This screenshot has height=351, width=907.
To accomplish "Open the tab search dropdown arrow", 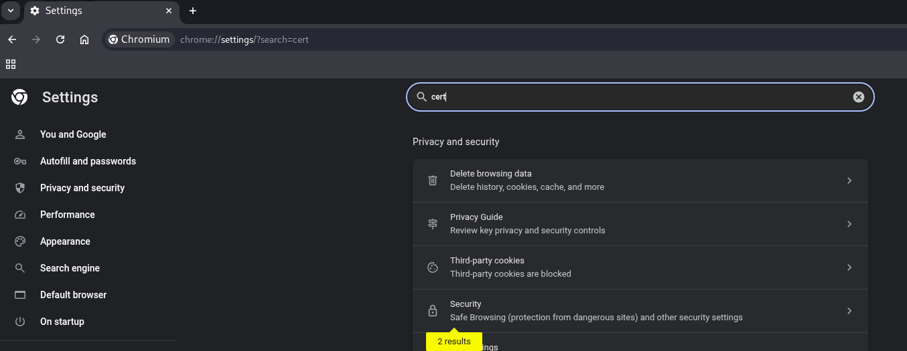I will pyautogui.click(x=11, y=11).
